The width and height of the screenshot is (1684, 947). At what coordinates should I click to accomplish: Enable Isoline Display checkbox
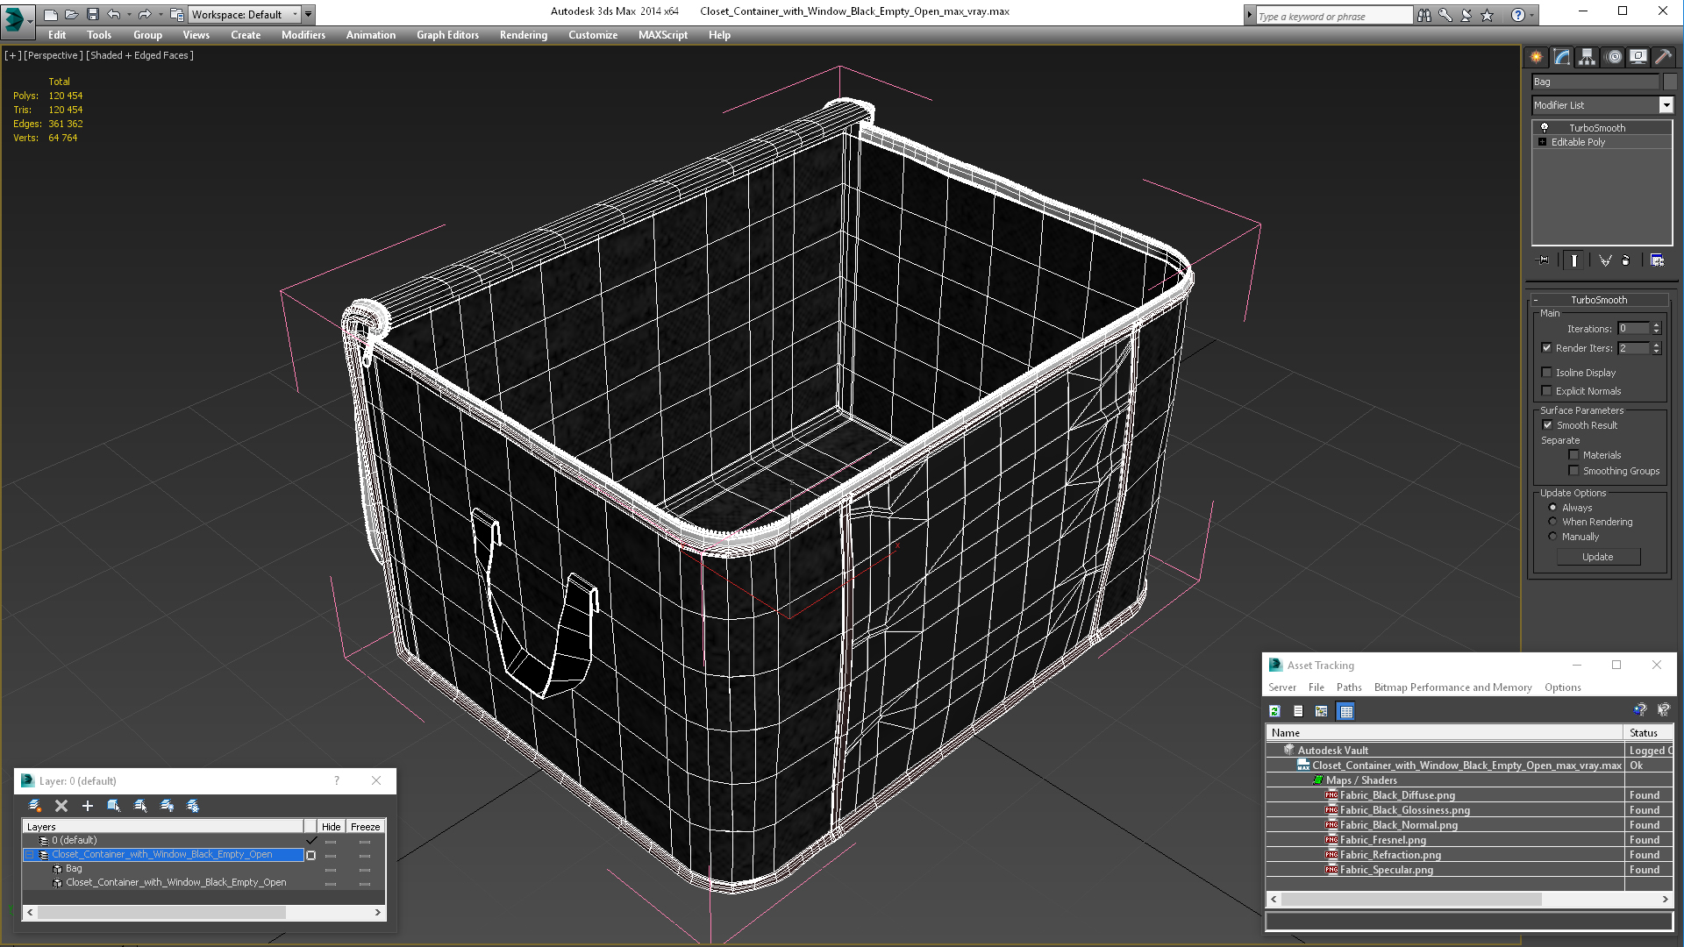pos(1547,373)
